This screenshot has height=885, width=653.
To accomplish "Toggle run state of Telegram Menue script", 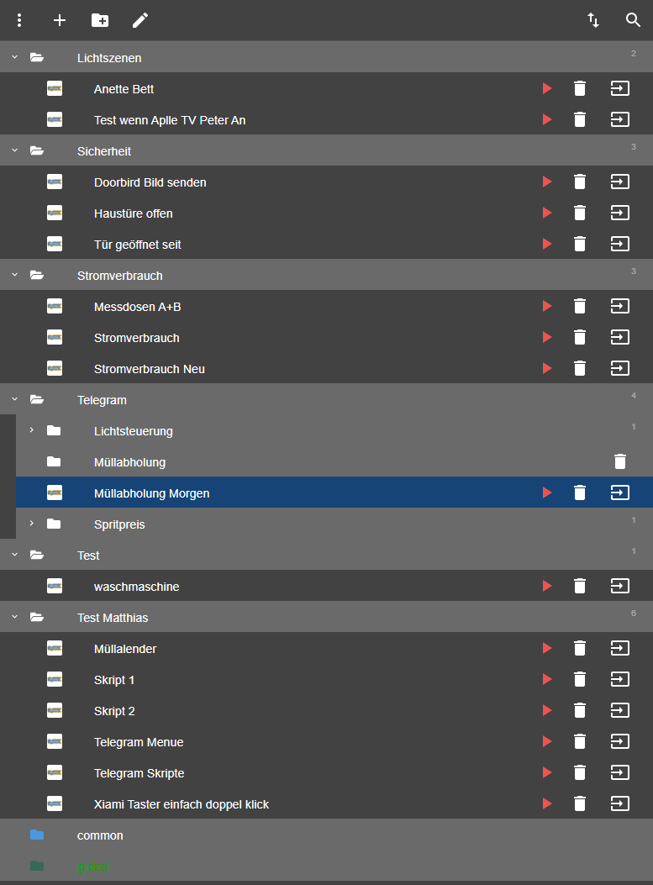I will pyautogui.click(x=547, y=742).
